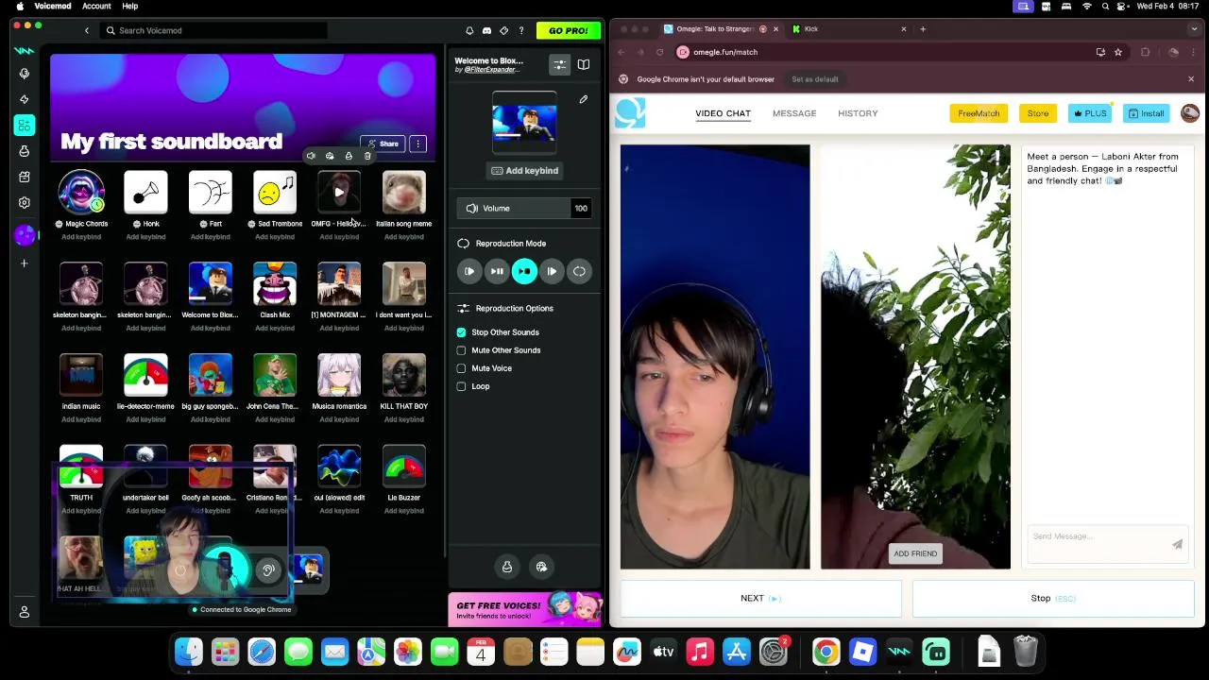Image resolution: width=1209 pixels, height=680 pixels.
Task: Enable the Mute Voice checkbox
Action: coord(461,368)
